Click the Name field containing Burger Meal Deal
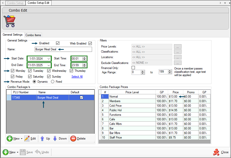 [x=63, y=49]
